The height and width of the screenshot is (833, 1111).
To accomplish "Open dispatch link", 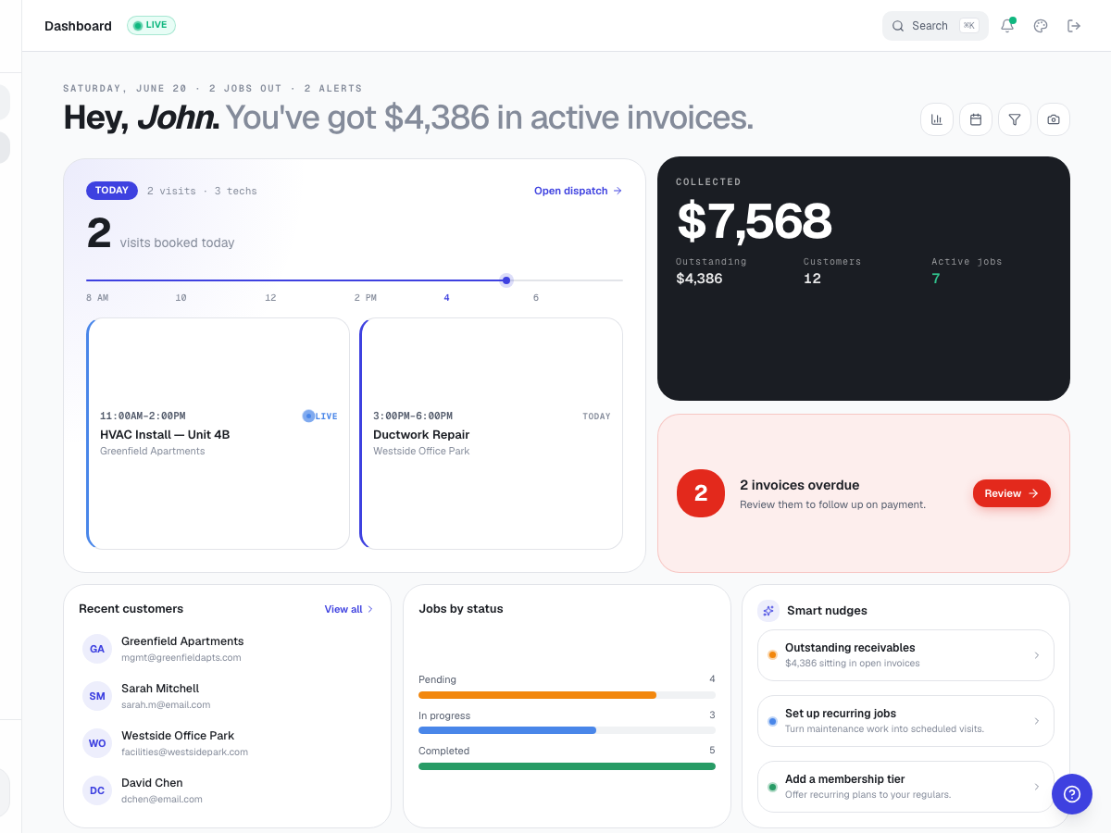I will point(578,191).
